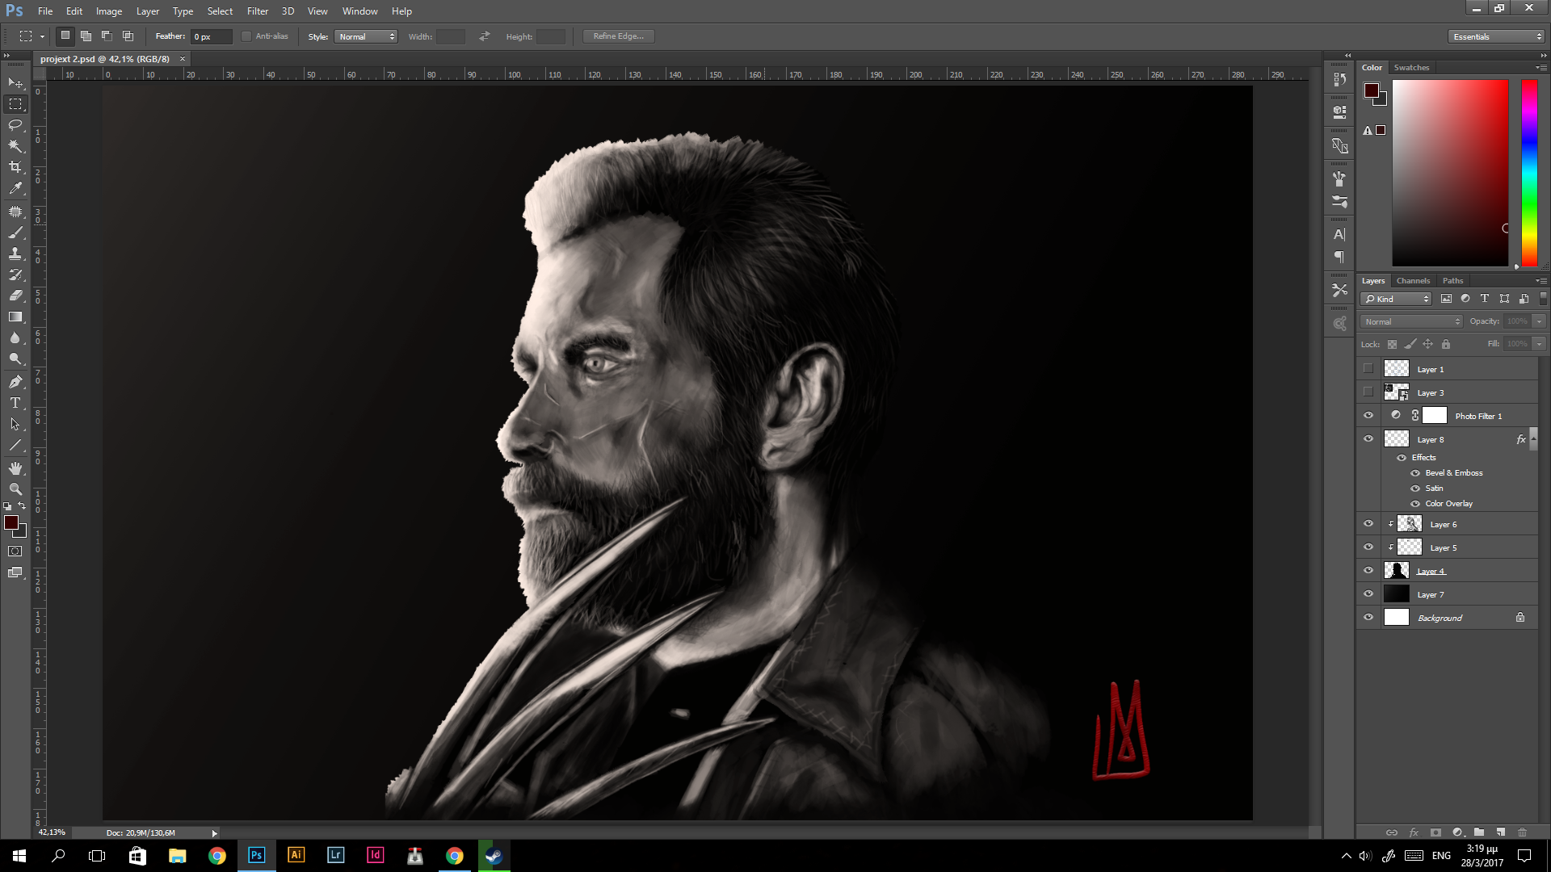Select the Pen tool
1551x872 pixels.
click(15, 382)
